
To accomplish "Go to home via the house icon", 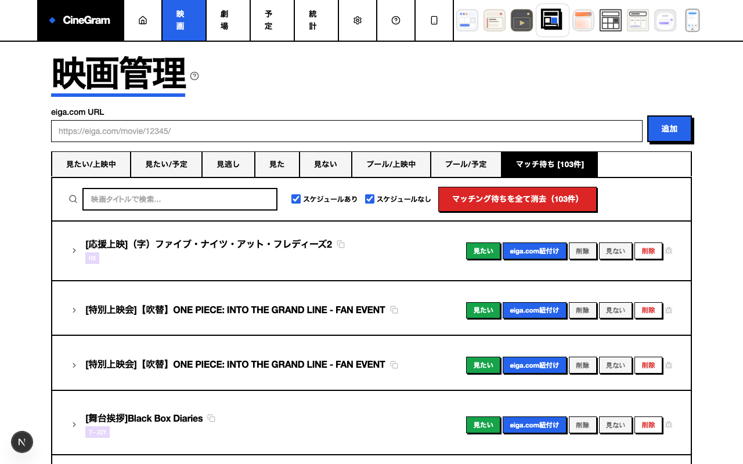I will 143,20.
